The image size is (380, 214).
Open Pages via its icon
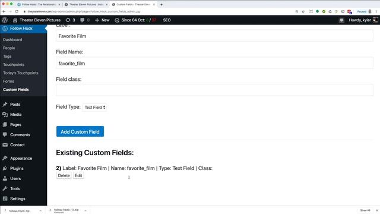coord(5,124)
